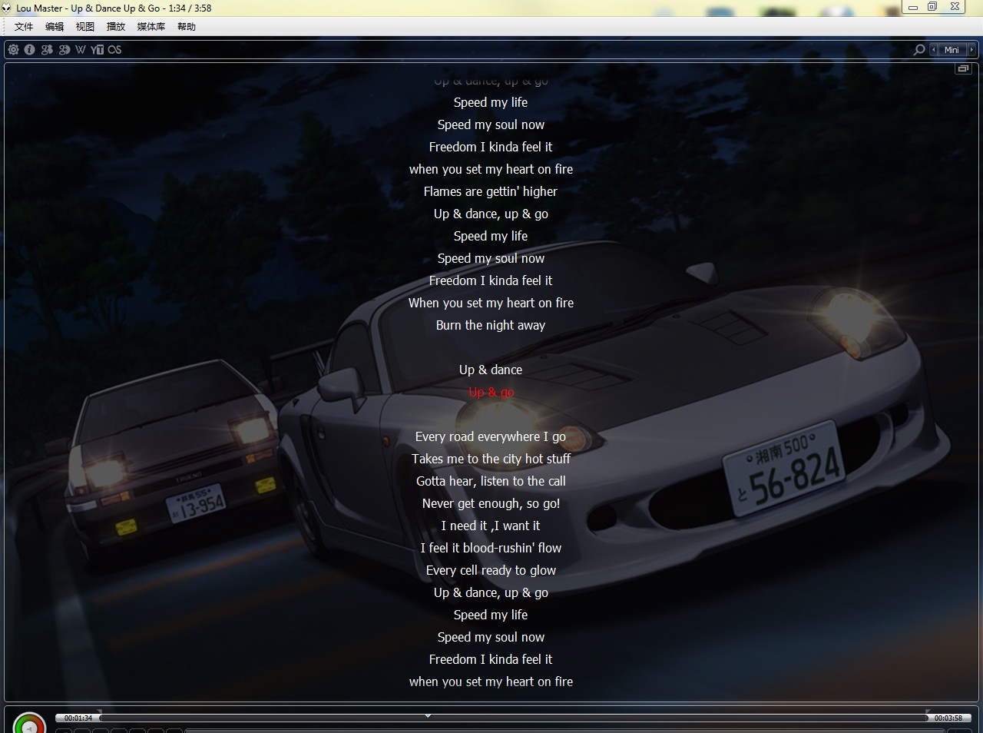The image size is (983, 733).
Task: Click the OS toolbar icon
Action: click(x=114, y=49)
